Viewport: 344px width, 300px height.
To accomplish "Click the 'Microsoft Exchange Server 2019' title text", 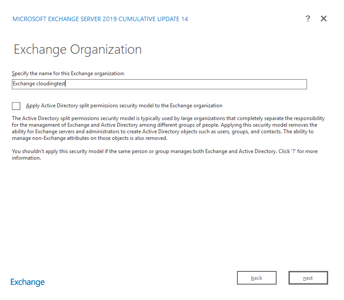I will pyautogui.click(x=66, y=19).
